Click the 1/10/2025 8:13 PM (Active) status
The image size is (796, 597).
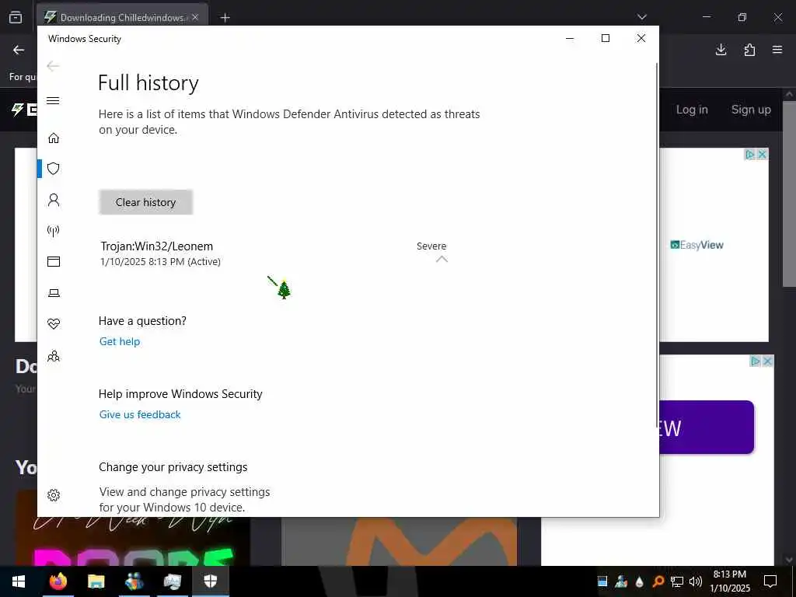pyautogui.click(x=160, y=262)
